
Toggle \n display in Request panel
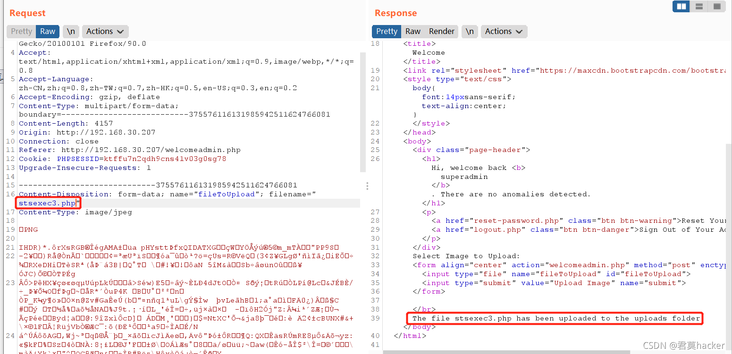click(x=71, y=31)
